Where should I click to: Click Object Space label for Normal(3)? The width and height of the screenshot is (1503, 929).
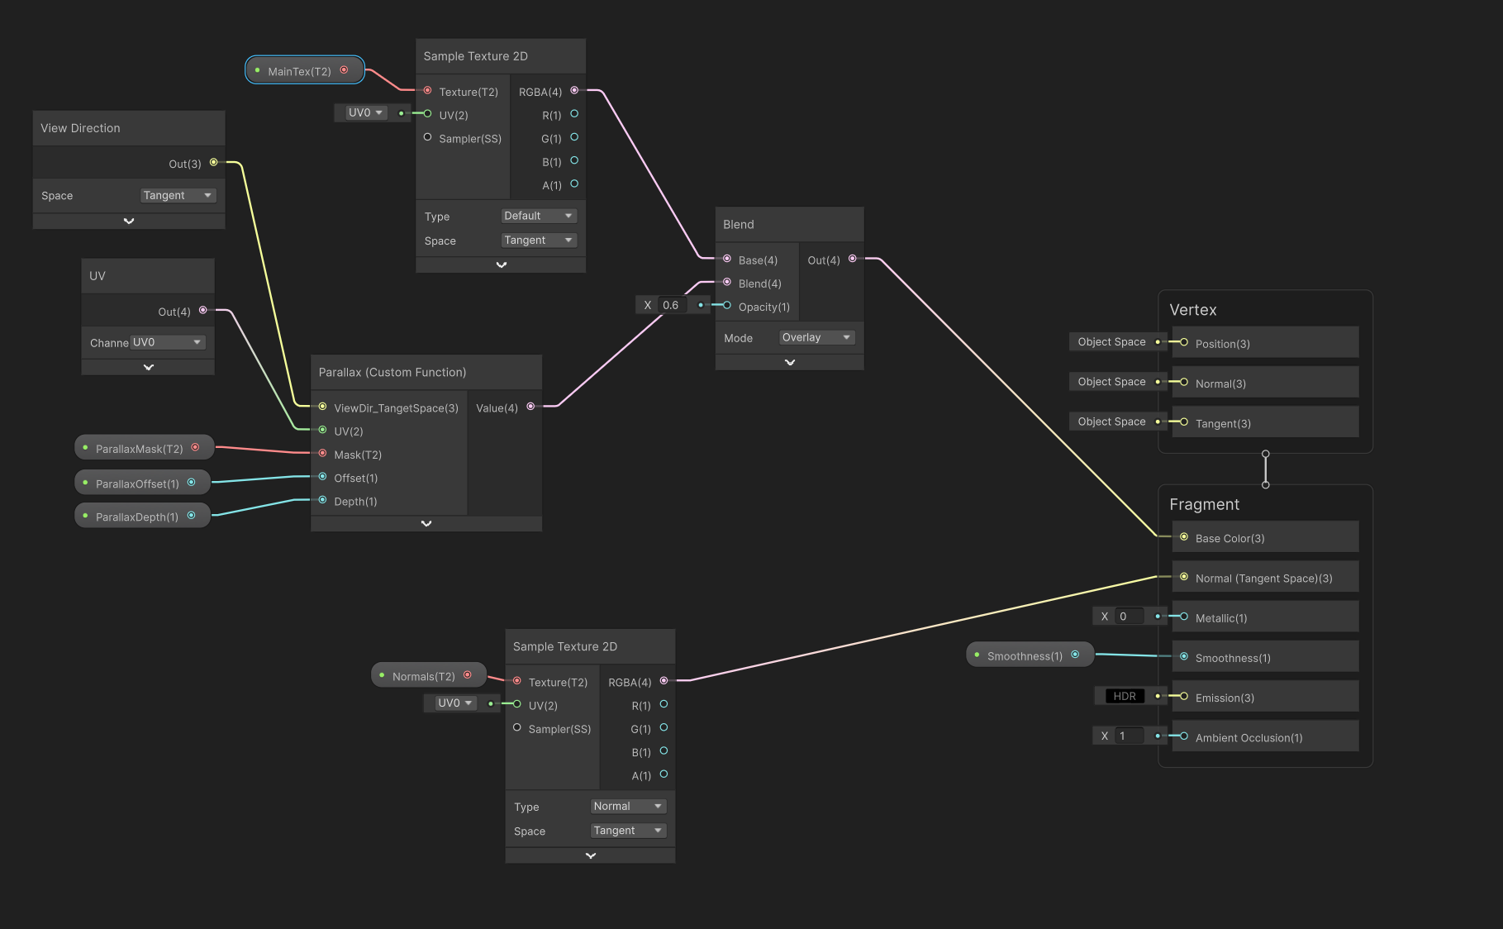1111,381
